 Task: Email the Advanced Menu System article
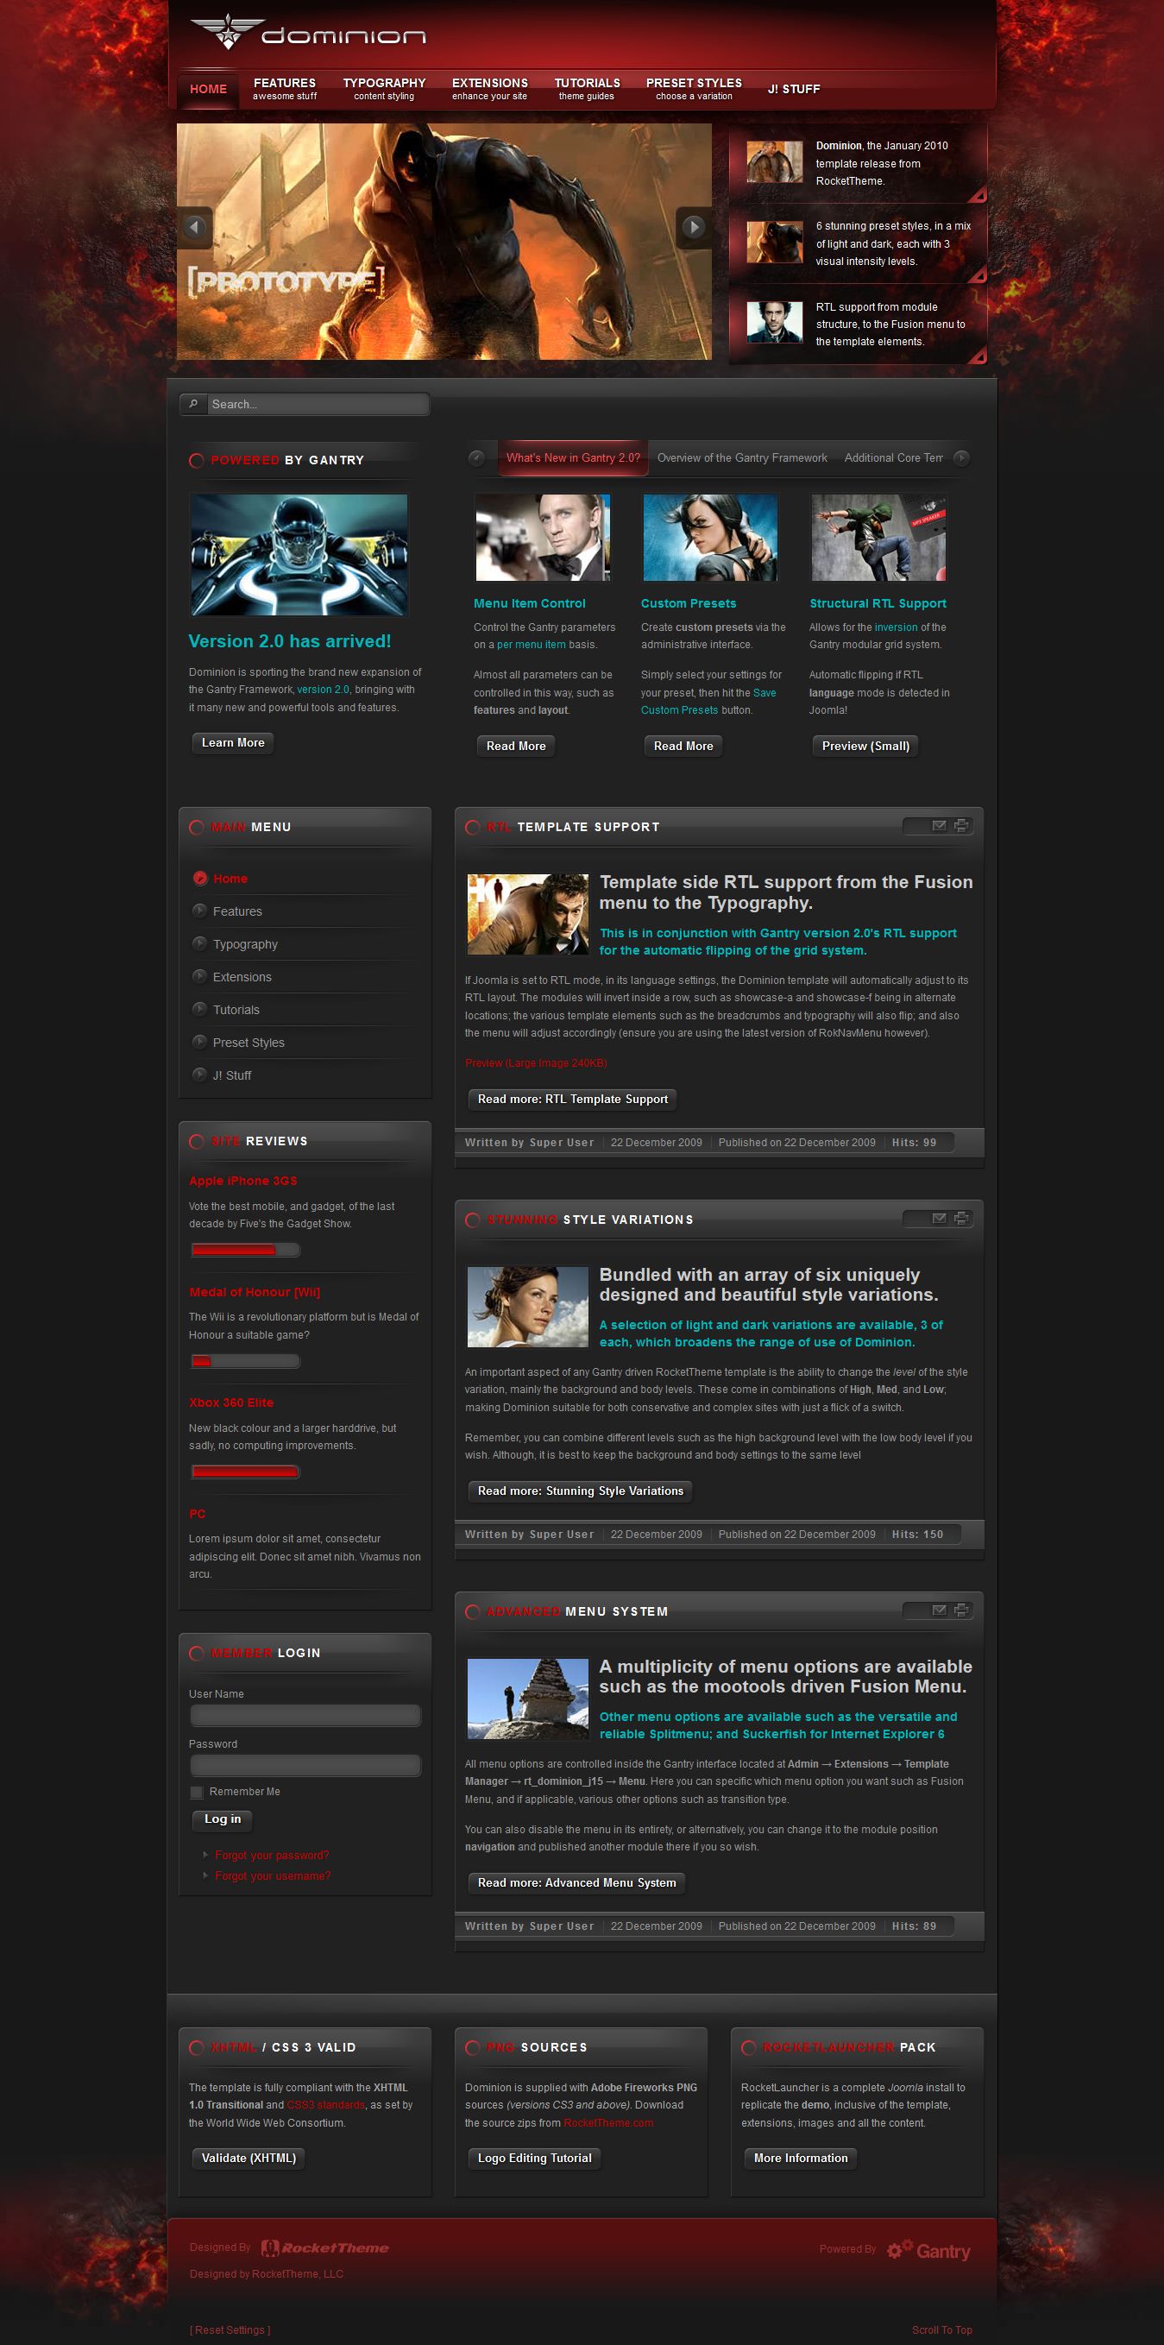coord(939,1611)
